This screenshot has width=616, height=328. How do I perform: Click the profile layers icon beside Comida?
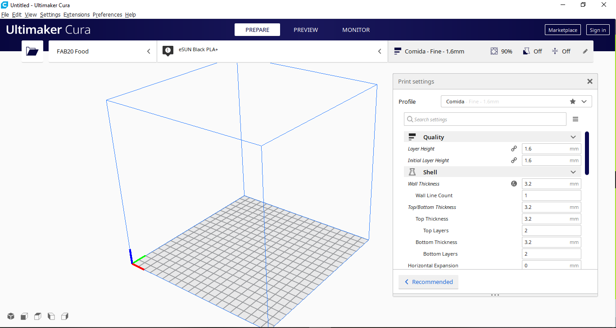tap(398, 51)
